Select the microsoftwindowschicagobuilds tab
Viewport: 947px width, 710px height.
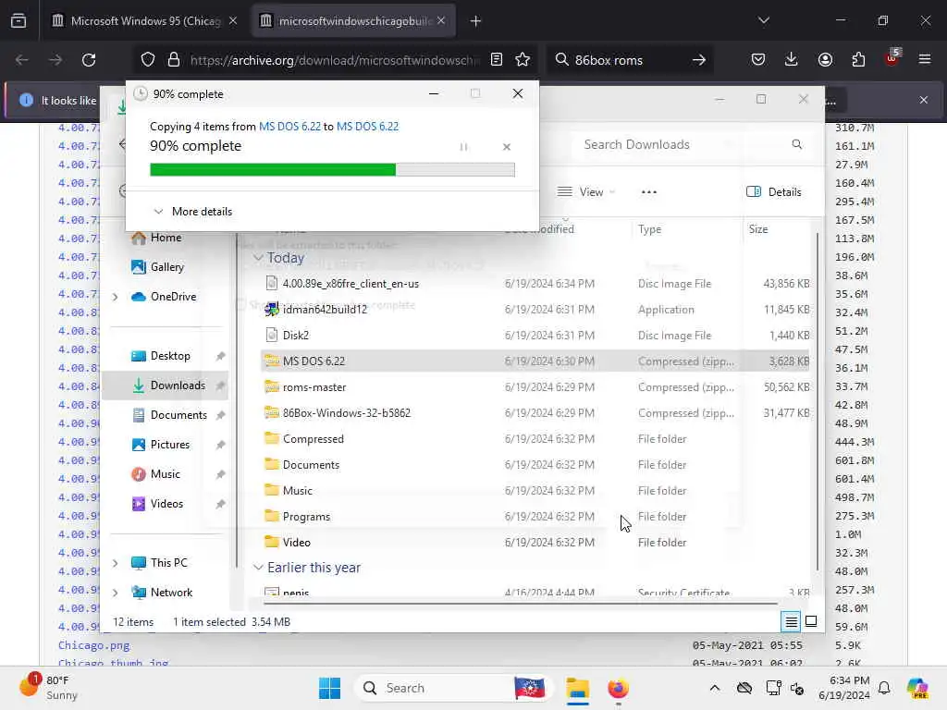354,21
